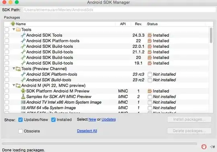The image size is (217, 152).
Task: Enable the Obsolete checkbox
Action: coord(20,131)
